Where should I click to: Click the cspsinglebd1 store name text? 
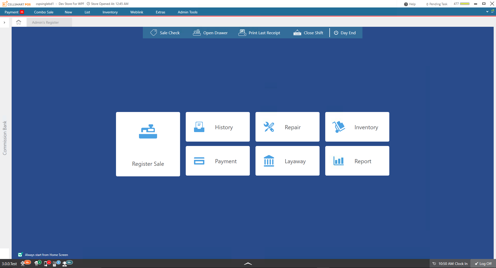pyautogui.click(x=45, y=4)
